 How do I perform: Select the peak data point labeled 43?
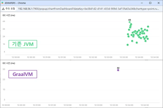coord(129,22)
